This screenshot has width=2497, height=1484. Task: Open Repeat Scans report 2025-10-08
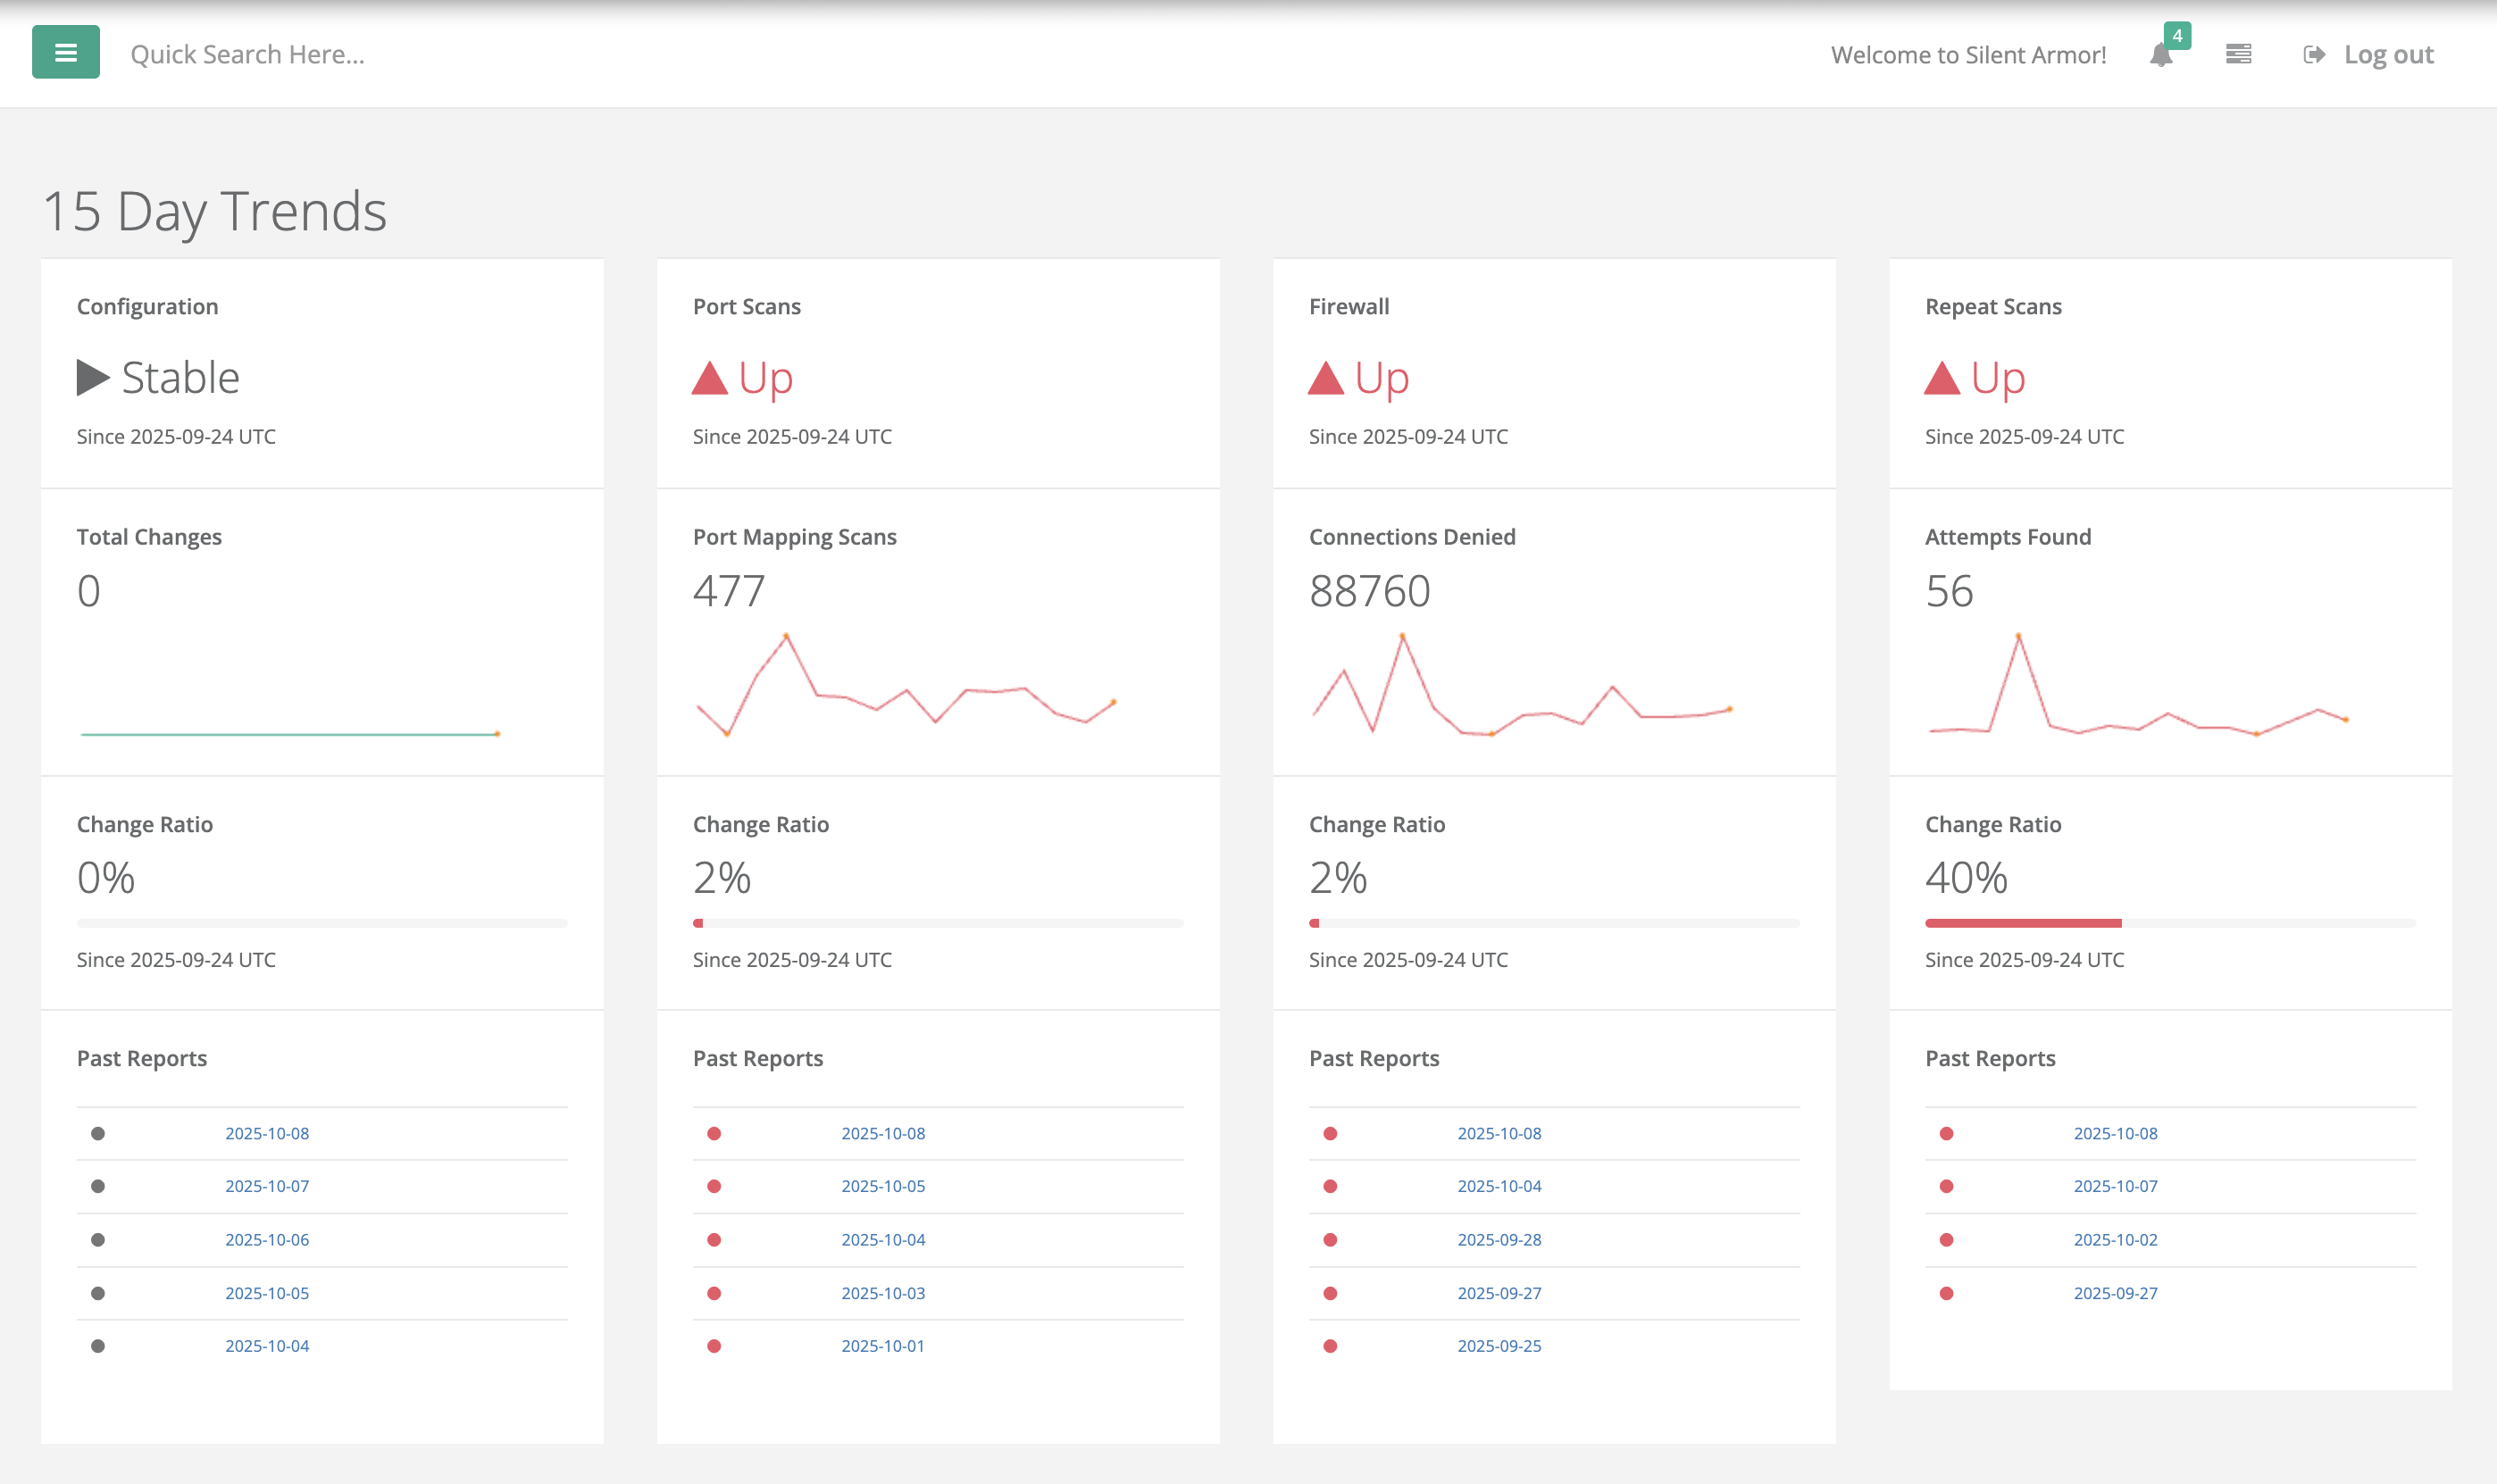pos(2115,1133)
